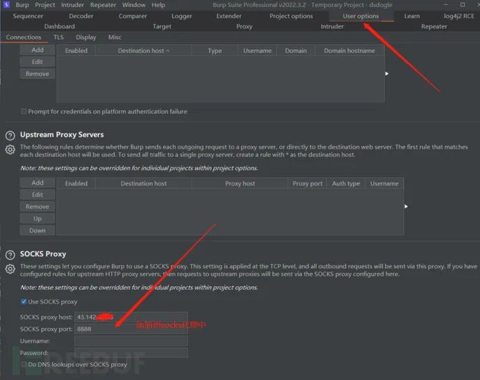Switch to the Target tab
480x380 pixels.
(162, 26)
